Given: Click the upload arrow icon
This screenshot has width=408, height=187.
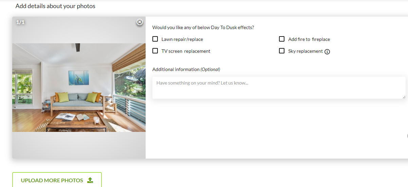Looking at the screenshot, I should [x=90, y=180].
